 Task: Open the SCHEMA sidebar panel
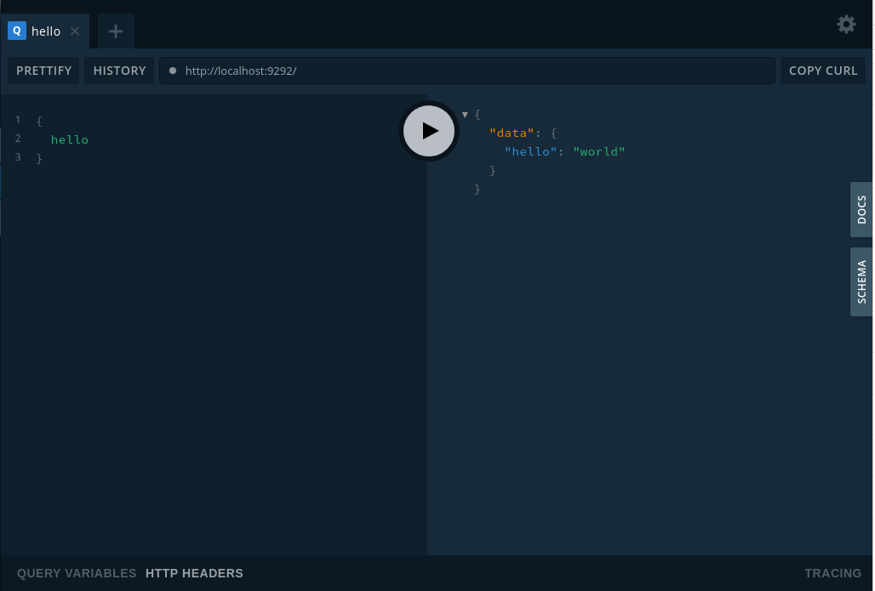tap(861, 281)
